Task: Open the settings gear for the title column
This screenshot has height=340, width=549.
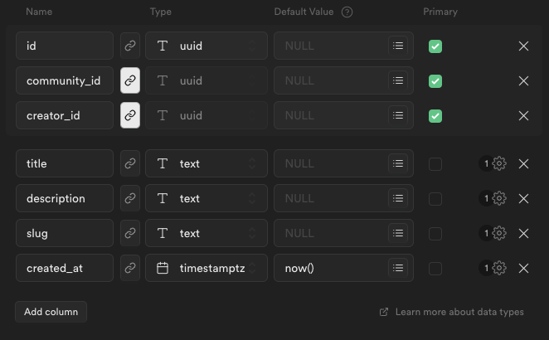Action: tap(498, 163)
